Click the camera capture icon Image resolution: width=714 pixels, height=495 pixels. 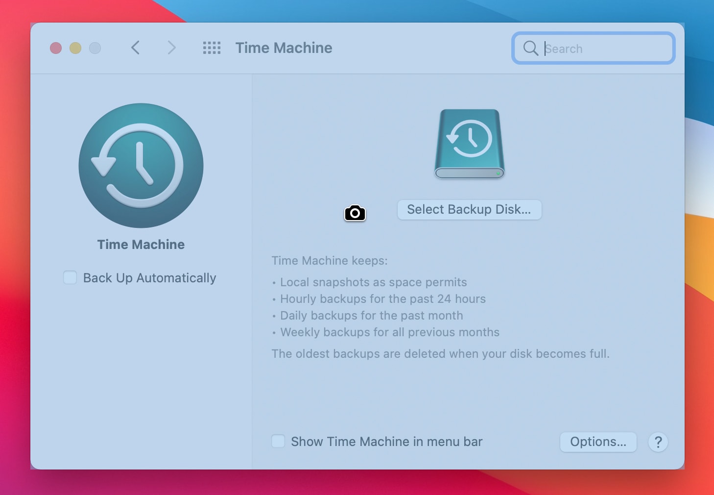click(x=355, y=213)
